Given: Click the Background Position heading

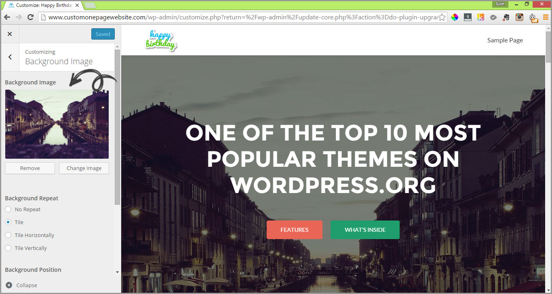Looking at the screenshot, I should [x=33, y=270].
